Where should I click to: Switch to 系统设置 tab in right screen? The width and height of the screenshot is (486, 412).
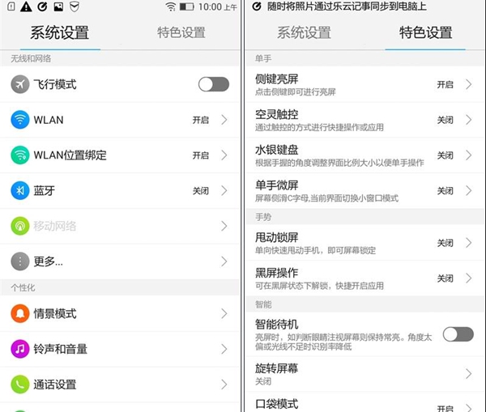304,33
